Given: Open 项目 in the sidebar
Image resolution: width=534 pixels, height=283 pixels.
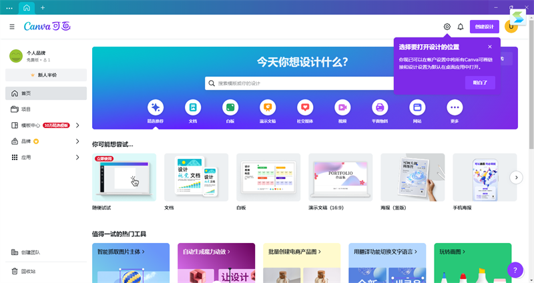Looking at the screenshot, I should [x=46, y=109].
